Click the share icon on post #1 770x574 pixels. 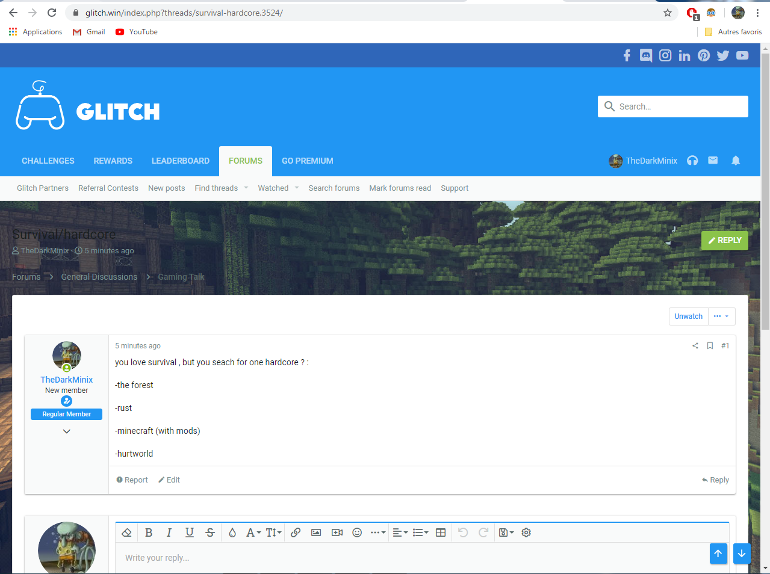695,346
